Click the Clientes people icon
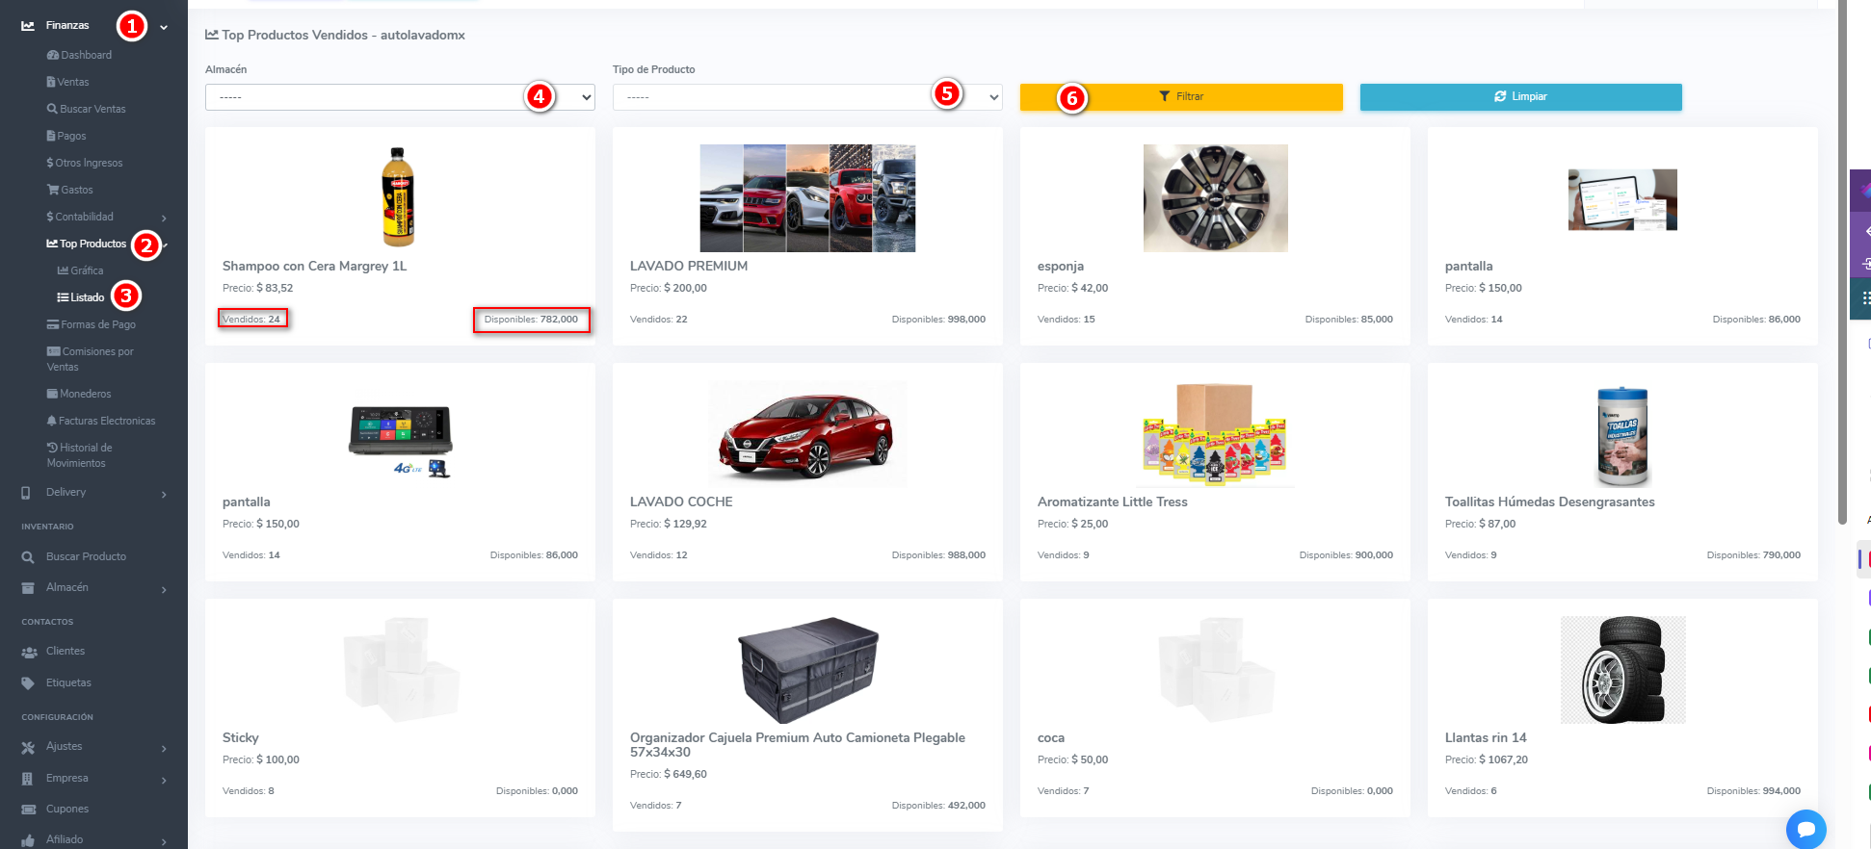The height and width of the screenshot is (849, 1871). 29,652
